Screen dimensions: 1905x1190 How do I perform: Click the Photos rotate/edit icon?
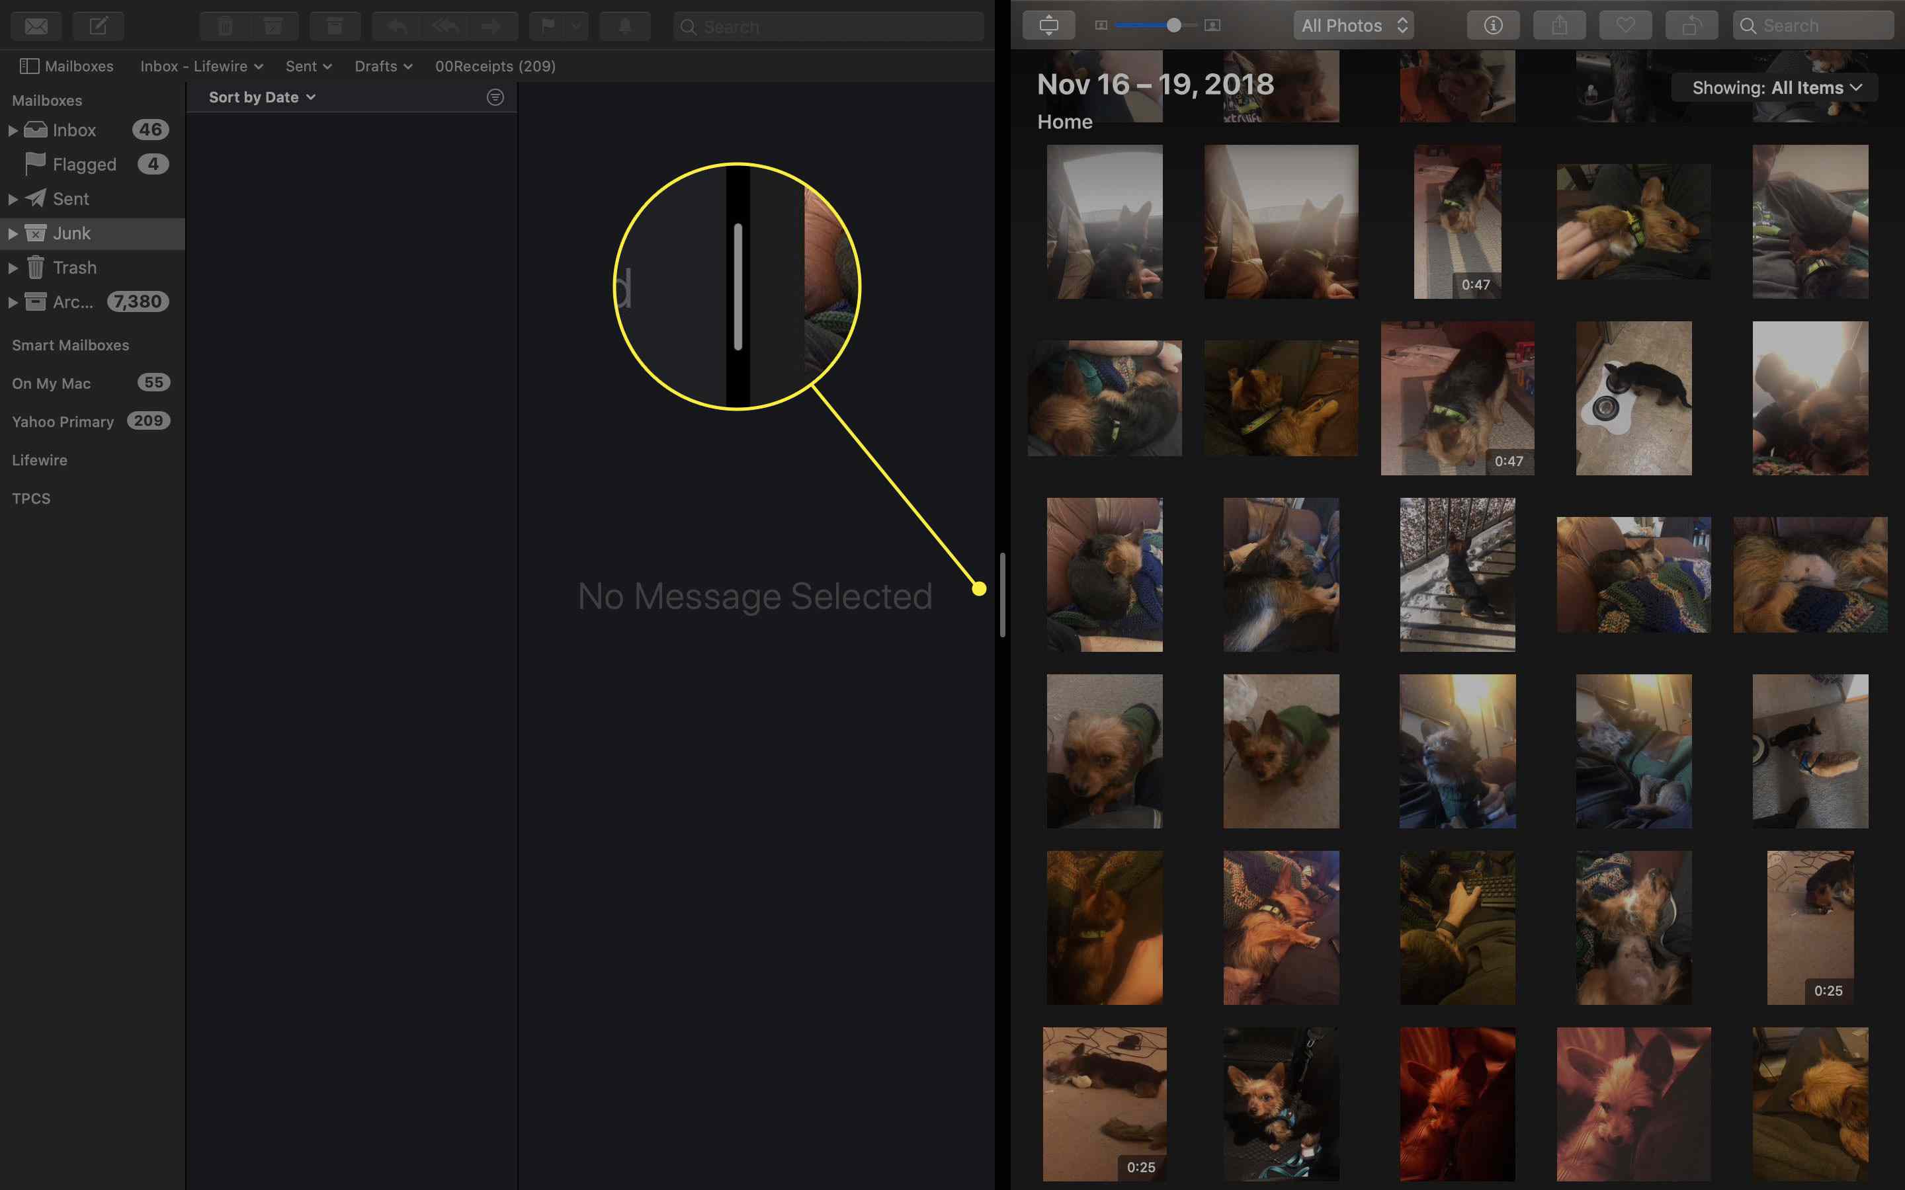(x=1689, y=24)
